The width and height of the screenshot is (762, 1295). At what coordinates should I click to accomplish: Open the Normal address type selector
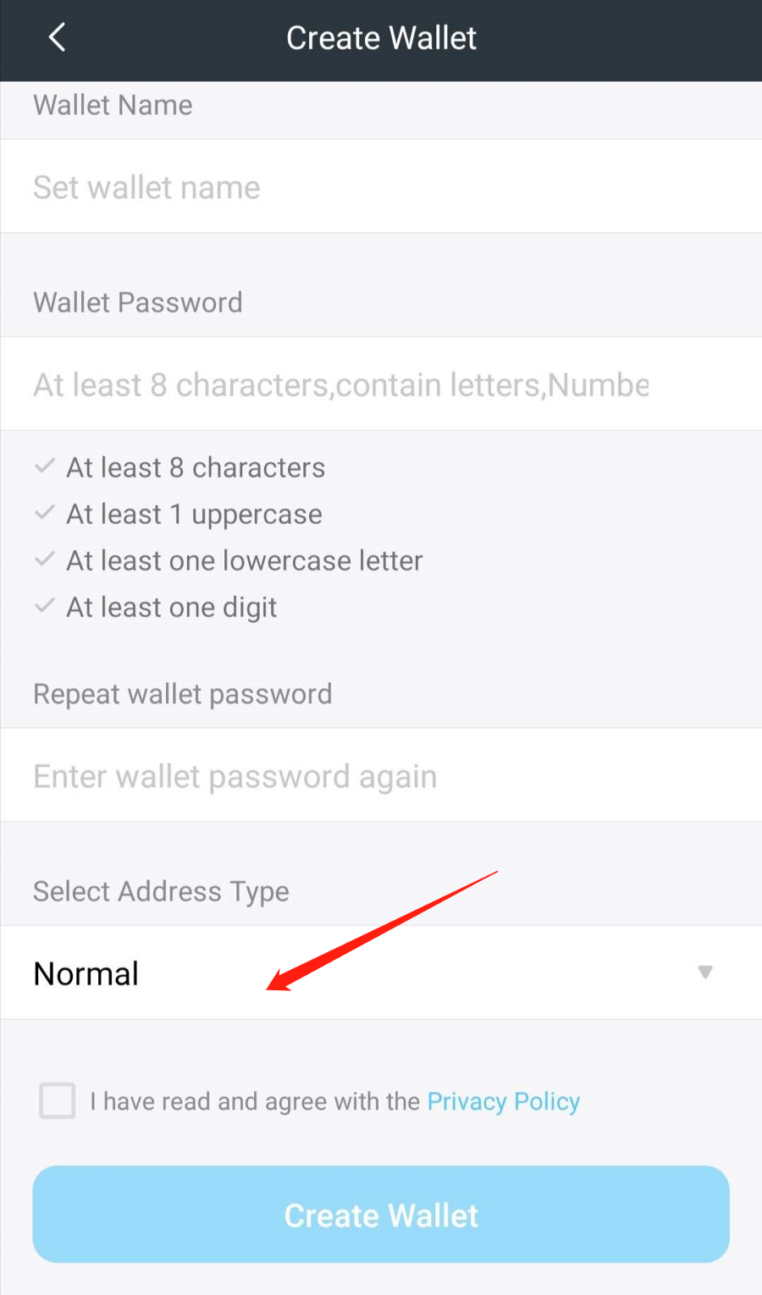click(x=381, y=973)
